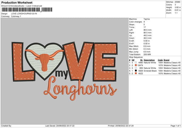Screen dimensions: 182x128
Task: Click the Min Stitch value 0.3 mm
Action: 147,49
